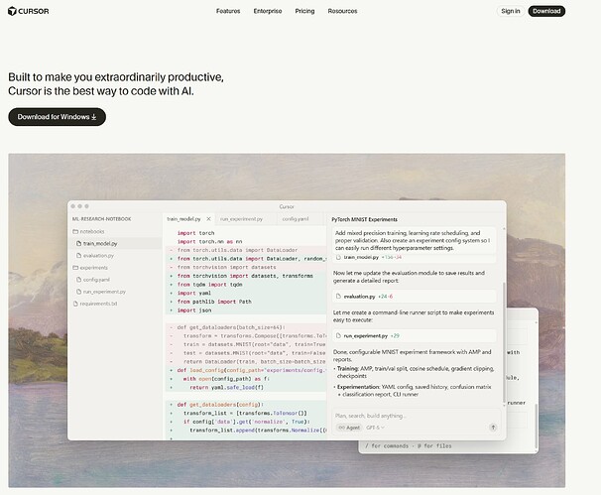Image resolution: width=601 pixels, height=495 pixels.
Task: Click the 'import torch' code line
Action: (195, 233)
